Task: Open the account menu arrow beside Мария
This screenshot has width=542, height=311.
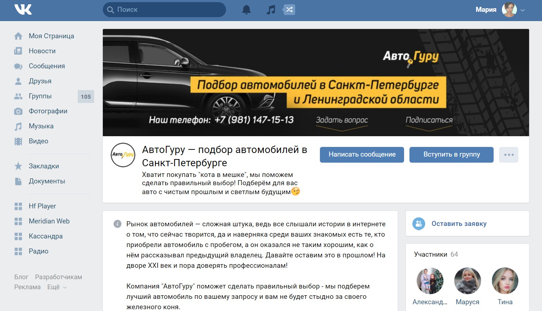Action: click(523, 10)
